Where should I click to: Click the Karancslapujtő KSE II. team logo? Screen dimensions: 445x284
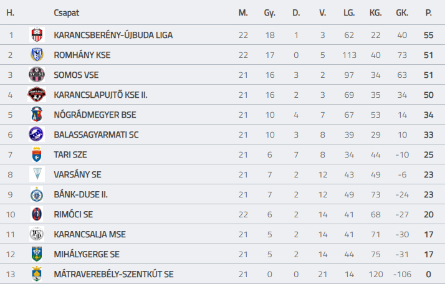coord(37,95)
